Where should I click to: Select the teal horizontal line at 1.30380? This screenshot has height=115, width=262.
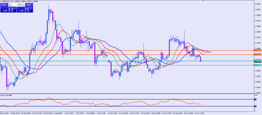click(x=77, y=61)
